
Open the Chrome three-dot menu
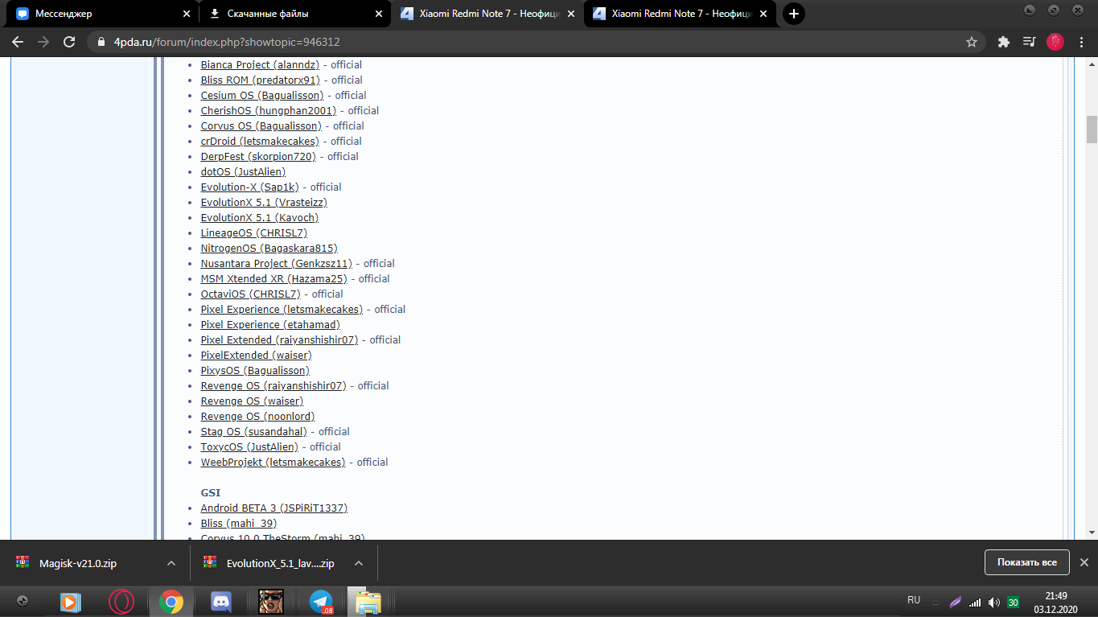click(1082, 42)
